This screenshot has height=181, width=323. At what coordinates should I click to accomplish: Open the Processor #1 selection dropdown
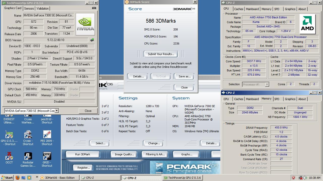coord(267,84)
